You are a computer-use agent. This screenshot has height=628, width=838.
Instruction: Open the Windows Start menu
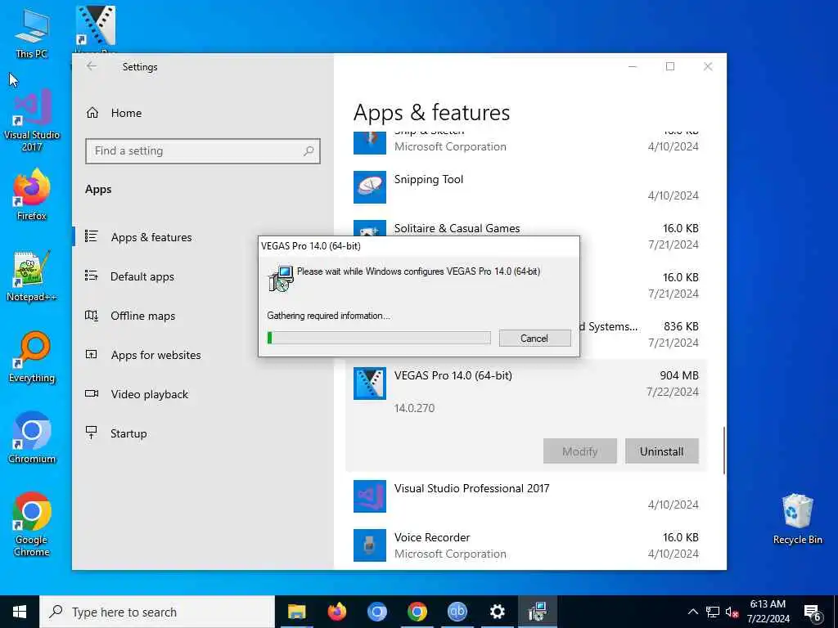(20, 612)
